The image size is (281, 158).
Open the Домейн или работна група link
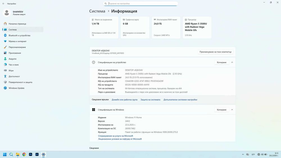coord(124,100)
